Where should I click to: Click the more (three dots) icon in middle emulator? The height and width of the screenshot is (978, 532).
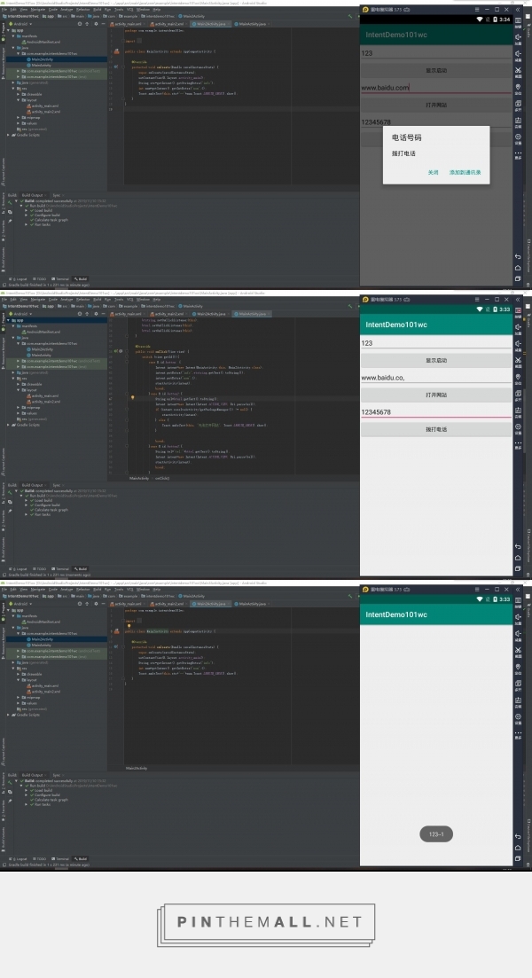(519, 442)
